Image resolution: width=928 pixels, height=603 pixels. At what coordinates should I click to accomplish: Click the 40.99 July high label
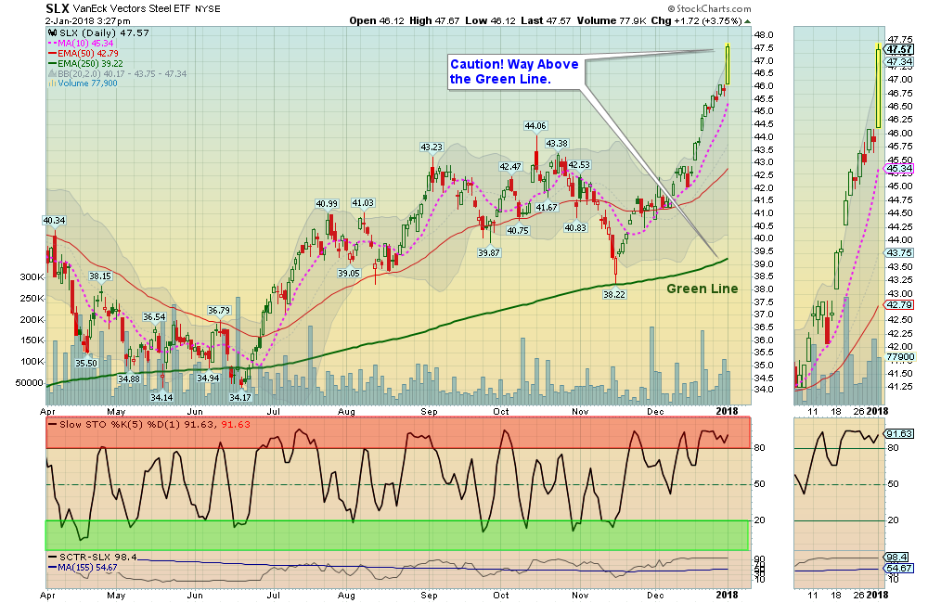(327, 203)
